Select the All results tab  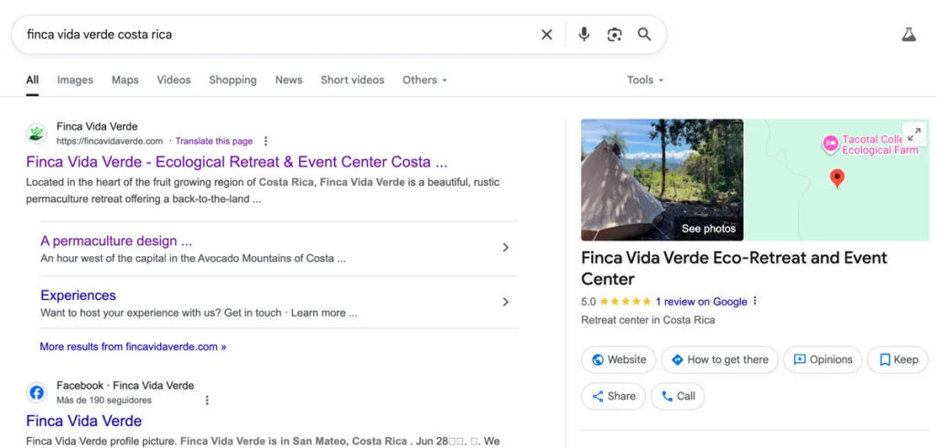[x=32, y=80]
